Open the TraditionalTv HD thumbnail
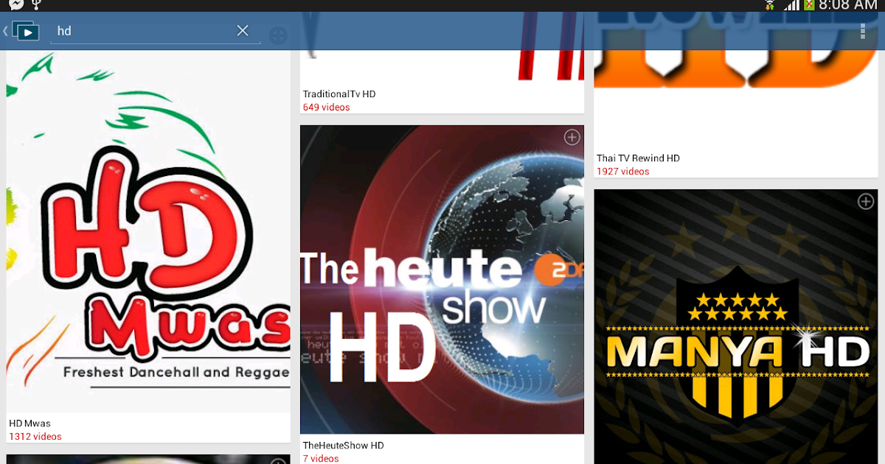The width and height of the screenshot is (885, 464). [442, 65]
